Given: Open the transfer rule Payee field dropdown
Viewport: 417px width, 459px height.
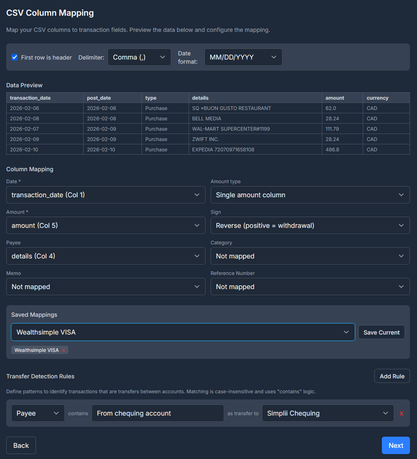Looking at the screenshot, I should tap(38, 413).
